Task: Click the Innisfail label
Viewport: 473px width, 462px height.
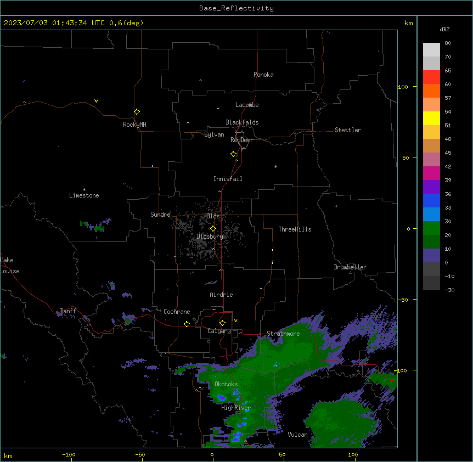Action: pyautogui.click(x=228, y=179)
